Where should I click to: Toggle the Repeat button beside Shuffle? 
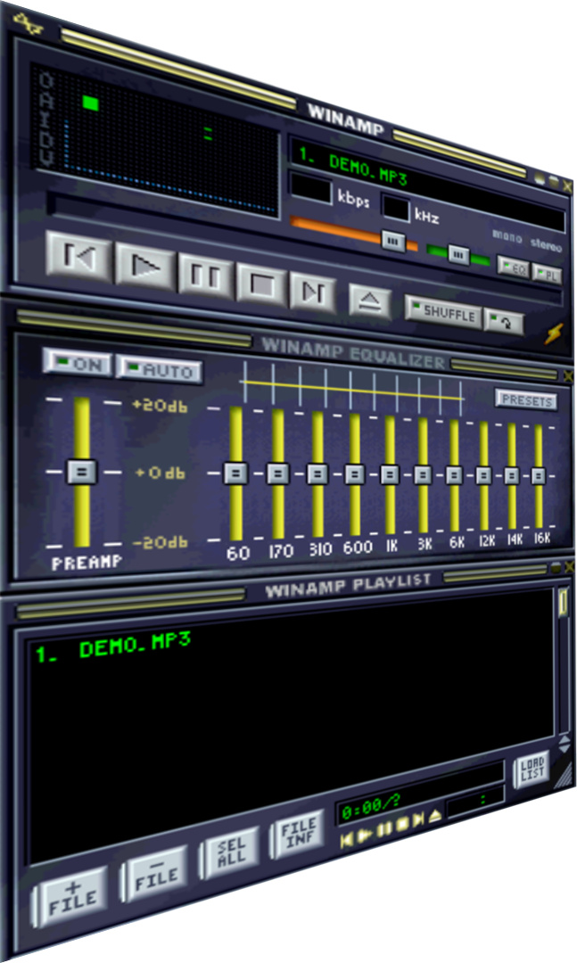click(x=505, y=323)
